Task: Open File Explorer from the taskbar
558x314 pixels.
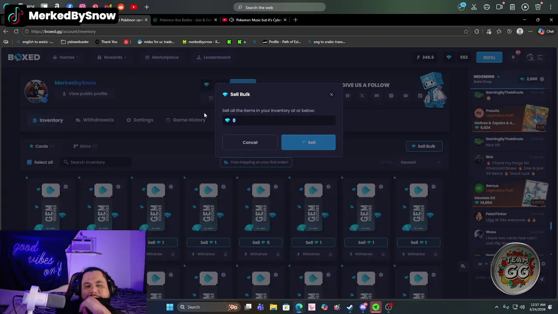Action: tap(273, 307)
